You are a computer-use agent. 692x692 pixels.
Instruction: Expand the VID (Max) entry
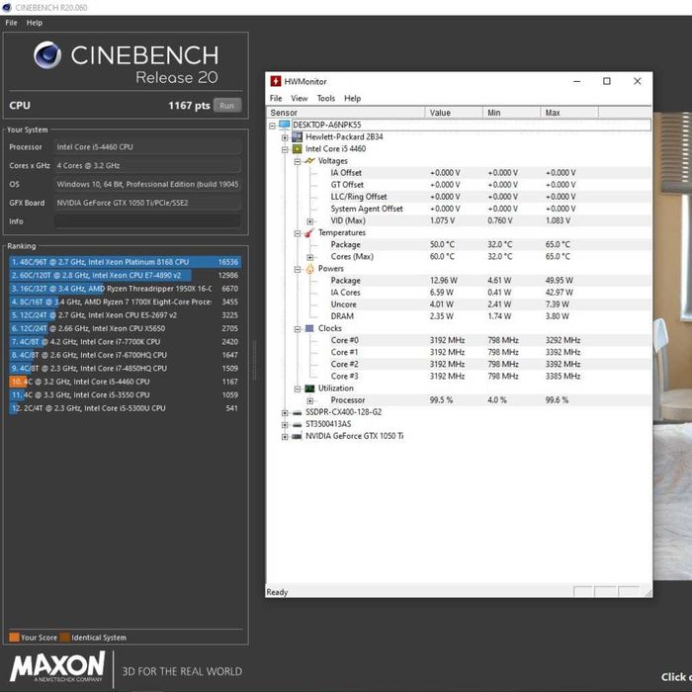[310, 221]
